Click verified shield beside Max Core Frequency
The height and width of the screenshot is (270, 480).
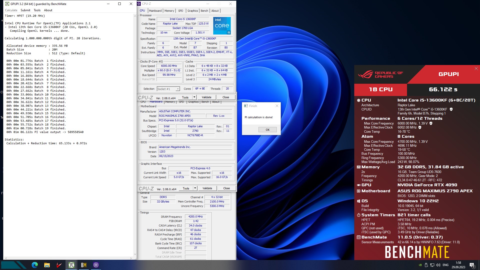coord(431,123)
